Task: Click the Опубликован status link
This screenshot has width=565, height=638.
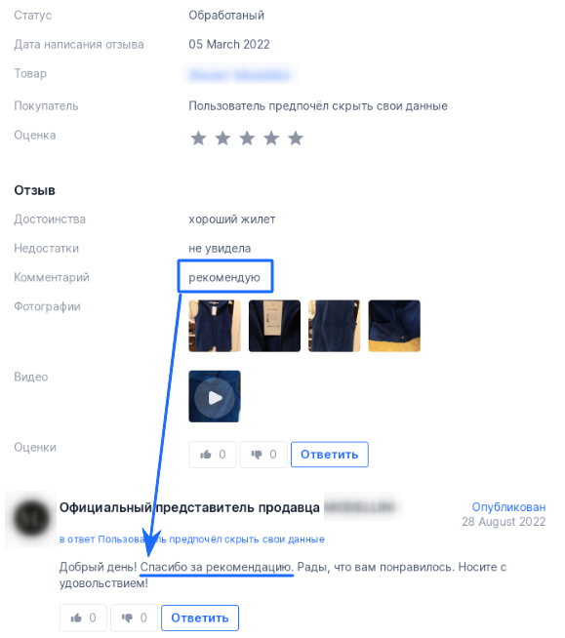Action: pos(508,507)
